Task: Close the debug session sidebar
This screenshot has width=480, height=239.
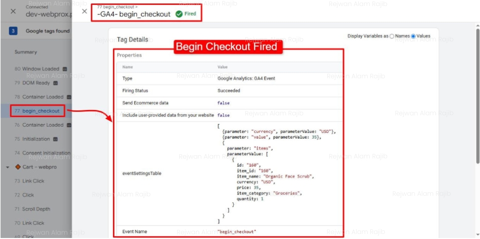Action: coord(13,11)
